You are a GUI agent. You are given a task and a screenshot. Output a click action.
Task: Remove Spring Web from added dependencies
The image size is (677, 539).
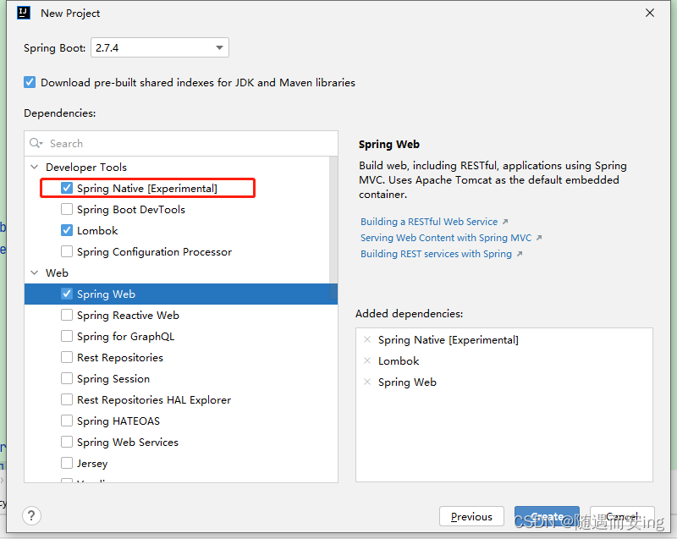click(x=367, y=382)
